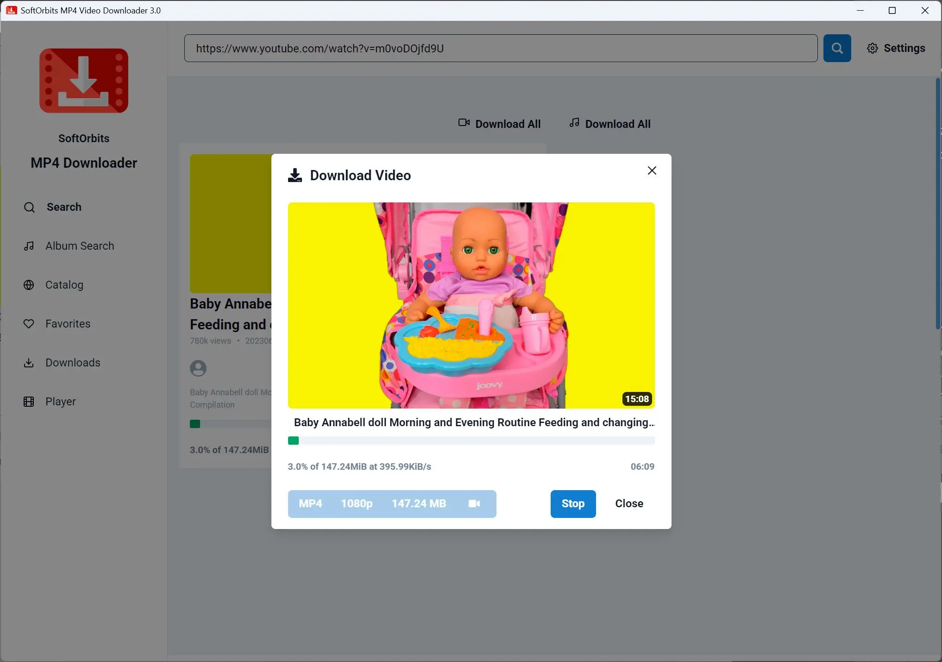Image resolution: width=942 pixels, height=662 pixels.
Task: Click the blue search magnifier button
Action: 837,48
